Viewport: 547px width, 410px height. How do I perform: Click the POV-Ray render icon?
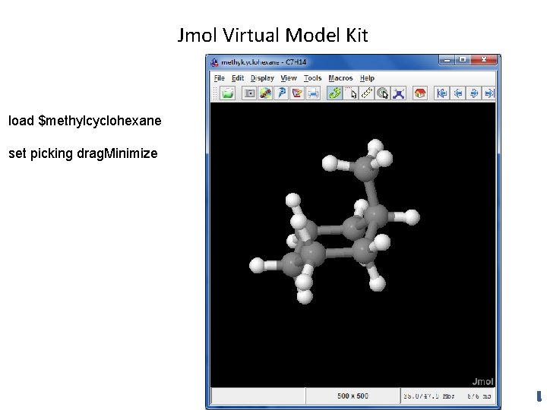[281, 93]
